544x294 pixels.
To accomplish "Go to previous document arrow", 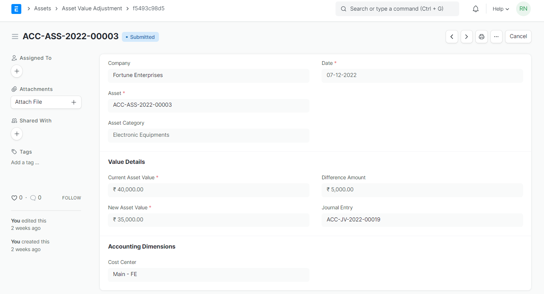I will click(451, 37).
